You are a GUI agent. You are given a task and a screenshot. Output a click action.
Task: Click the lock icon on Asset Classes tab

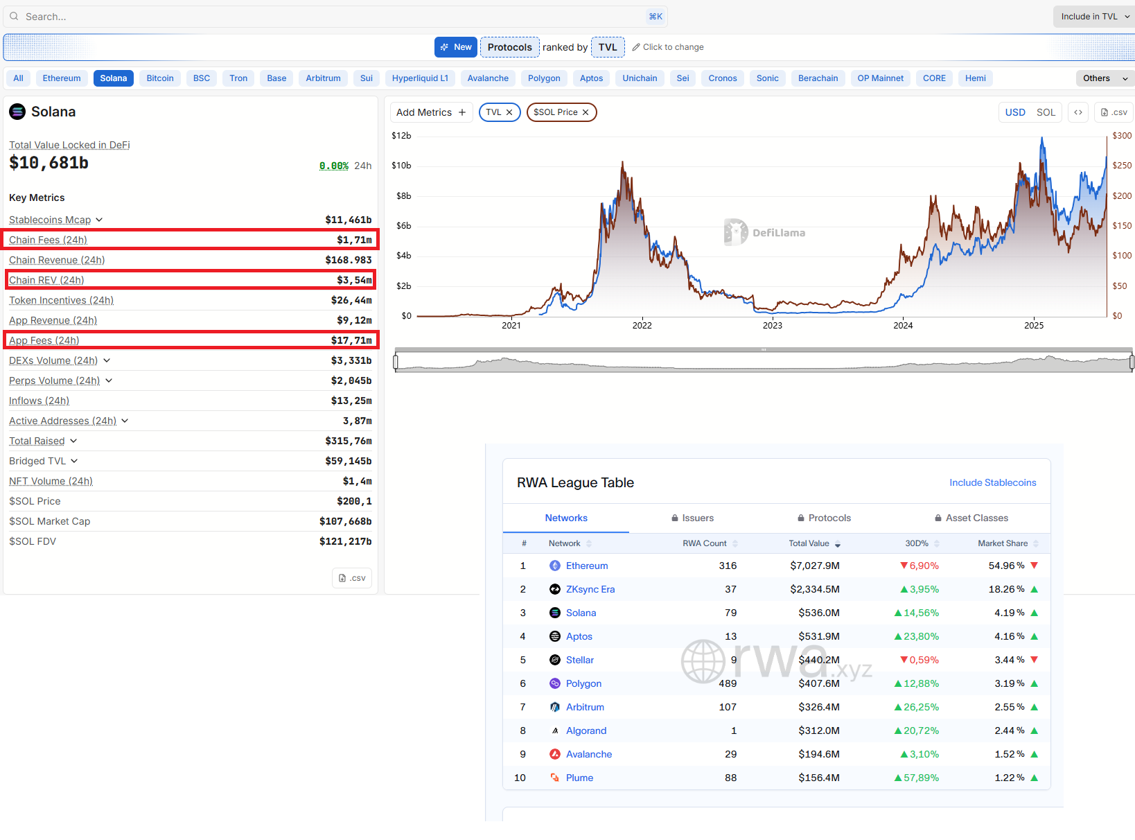coord(938,518)
